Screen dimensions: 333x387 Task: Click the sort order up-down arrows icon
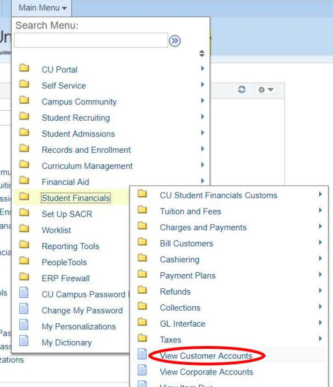202,53
